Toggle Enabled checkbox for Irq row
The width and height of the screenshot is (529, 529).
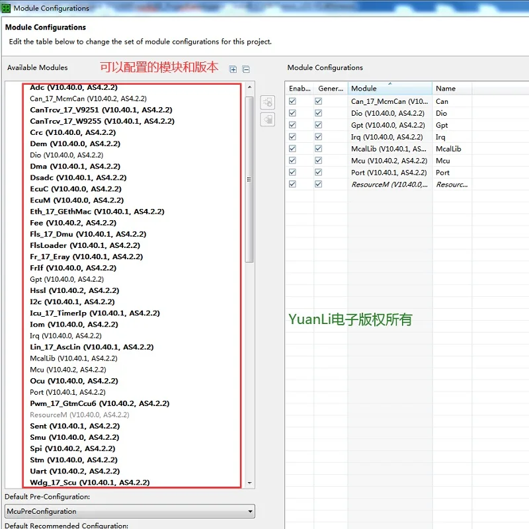tap(292, 137)
